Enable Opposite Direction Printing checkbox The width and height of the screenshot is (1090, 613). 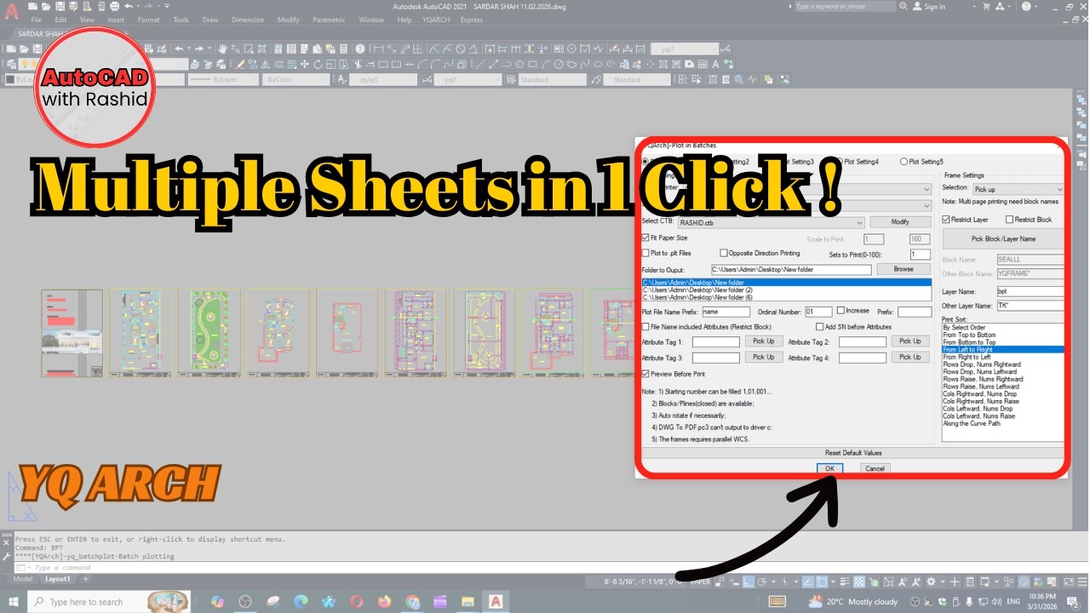723,253
